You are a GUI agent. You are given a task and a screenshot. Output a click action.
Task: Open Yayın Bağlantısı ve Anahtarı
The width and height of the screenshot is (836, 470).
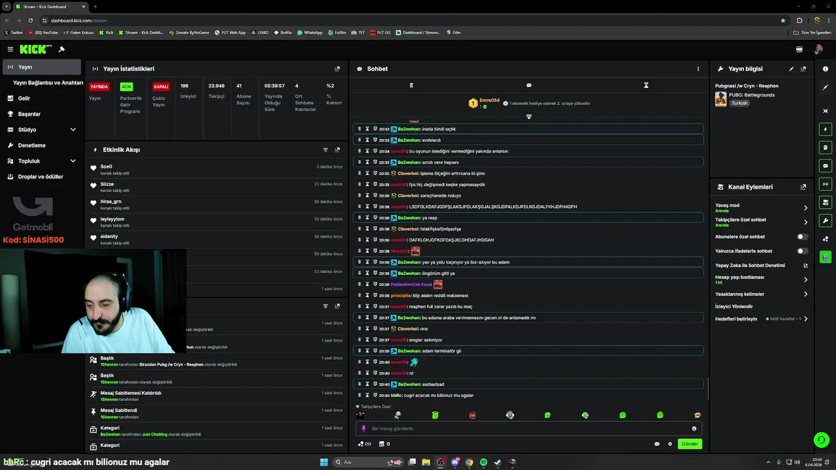[x=48, y=83]
